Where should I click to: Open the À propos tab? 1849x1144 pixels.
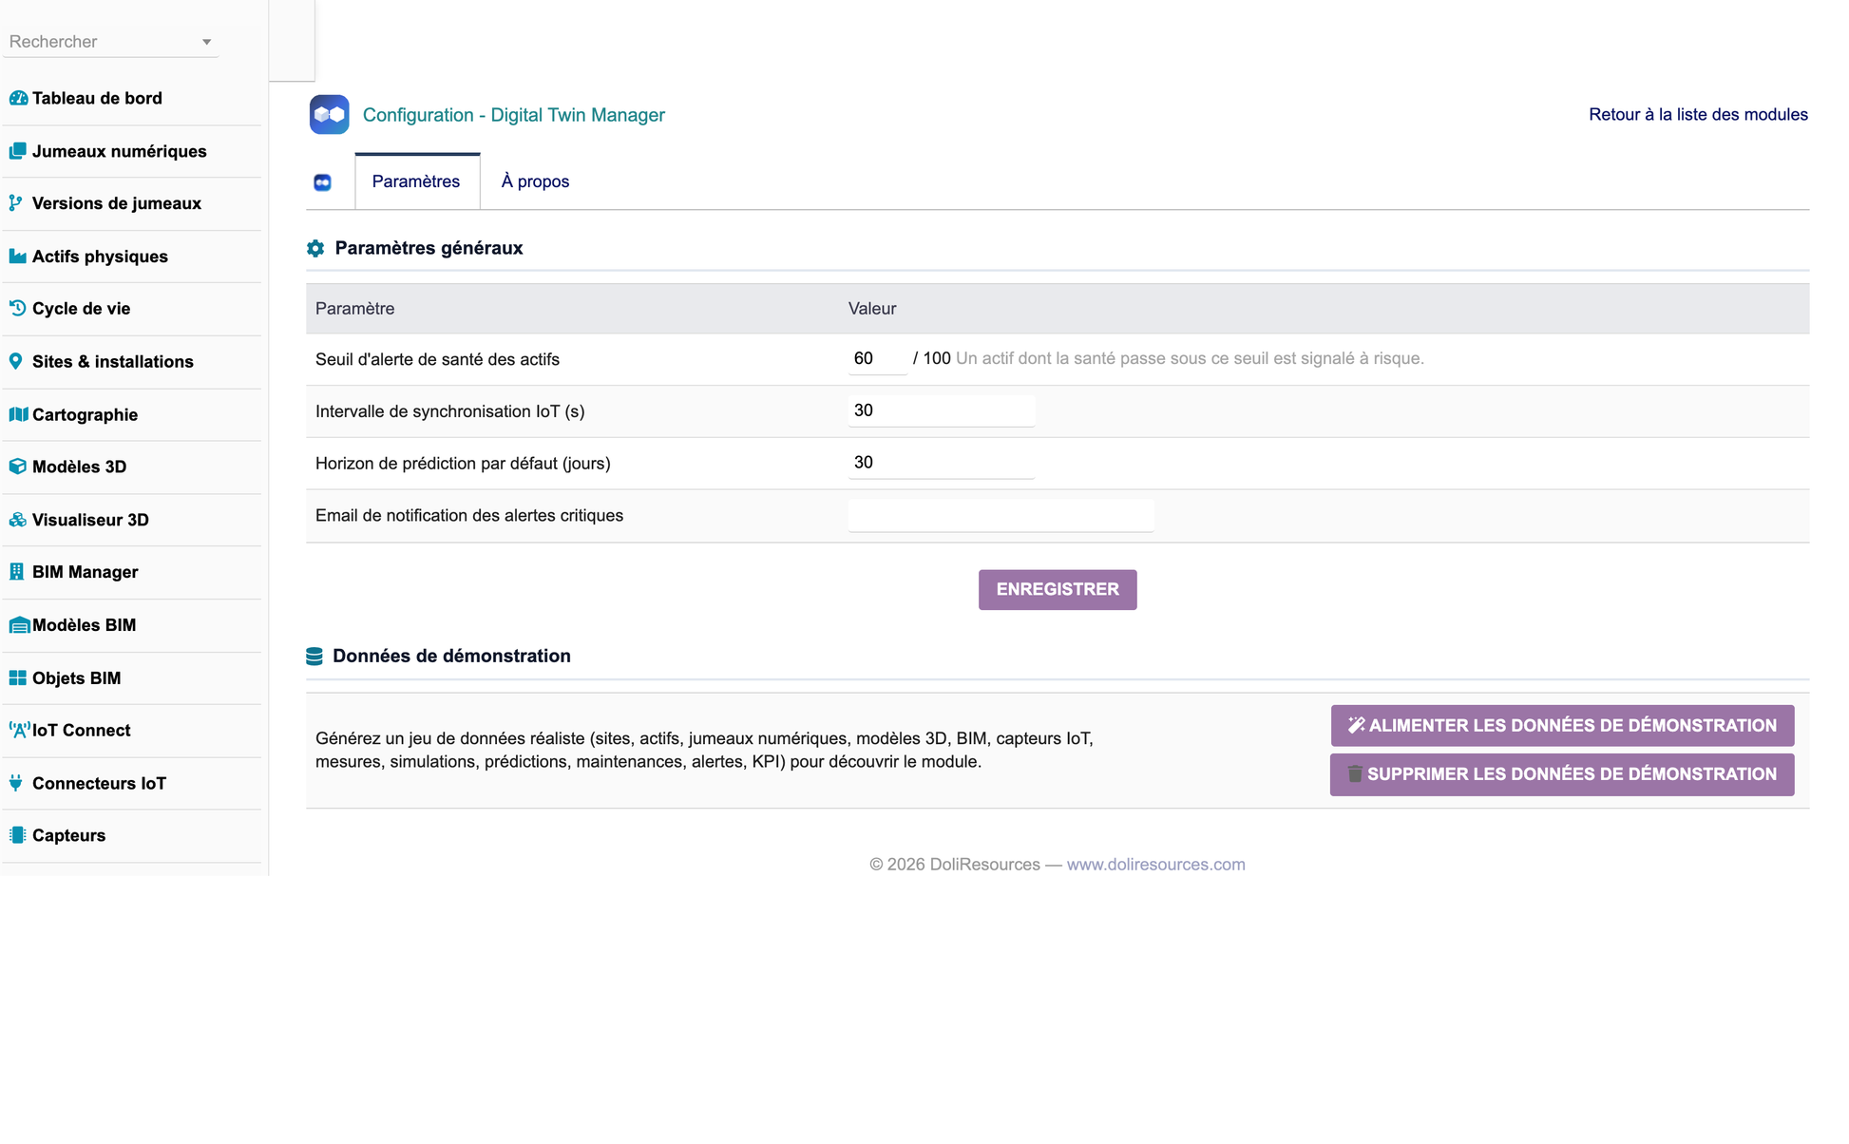[535, 181]
